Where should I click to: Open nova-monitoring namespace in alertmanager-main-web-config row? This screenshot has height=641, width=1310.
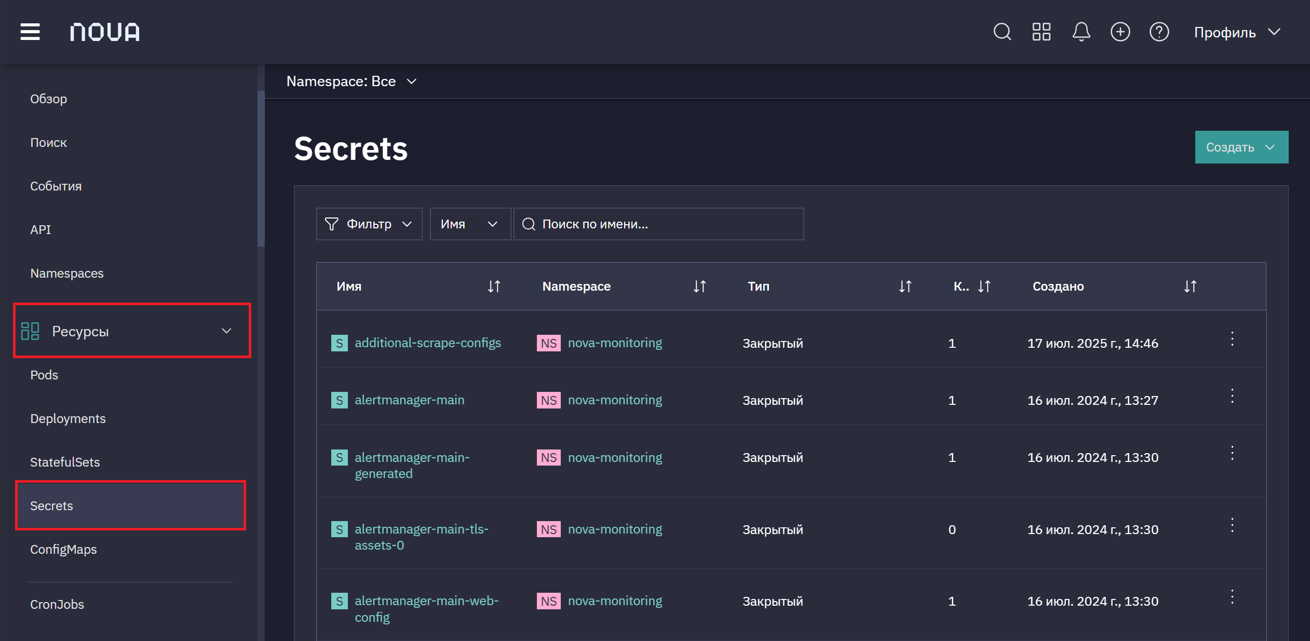point(615,601)
